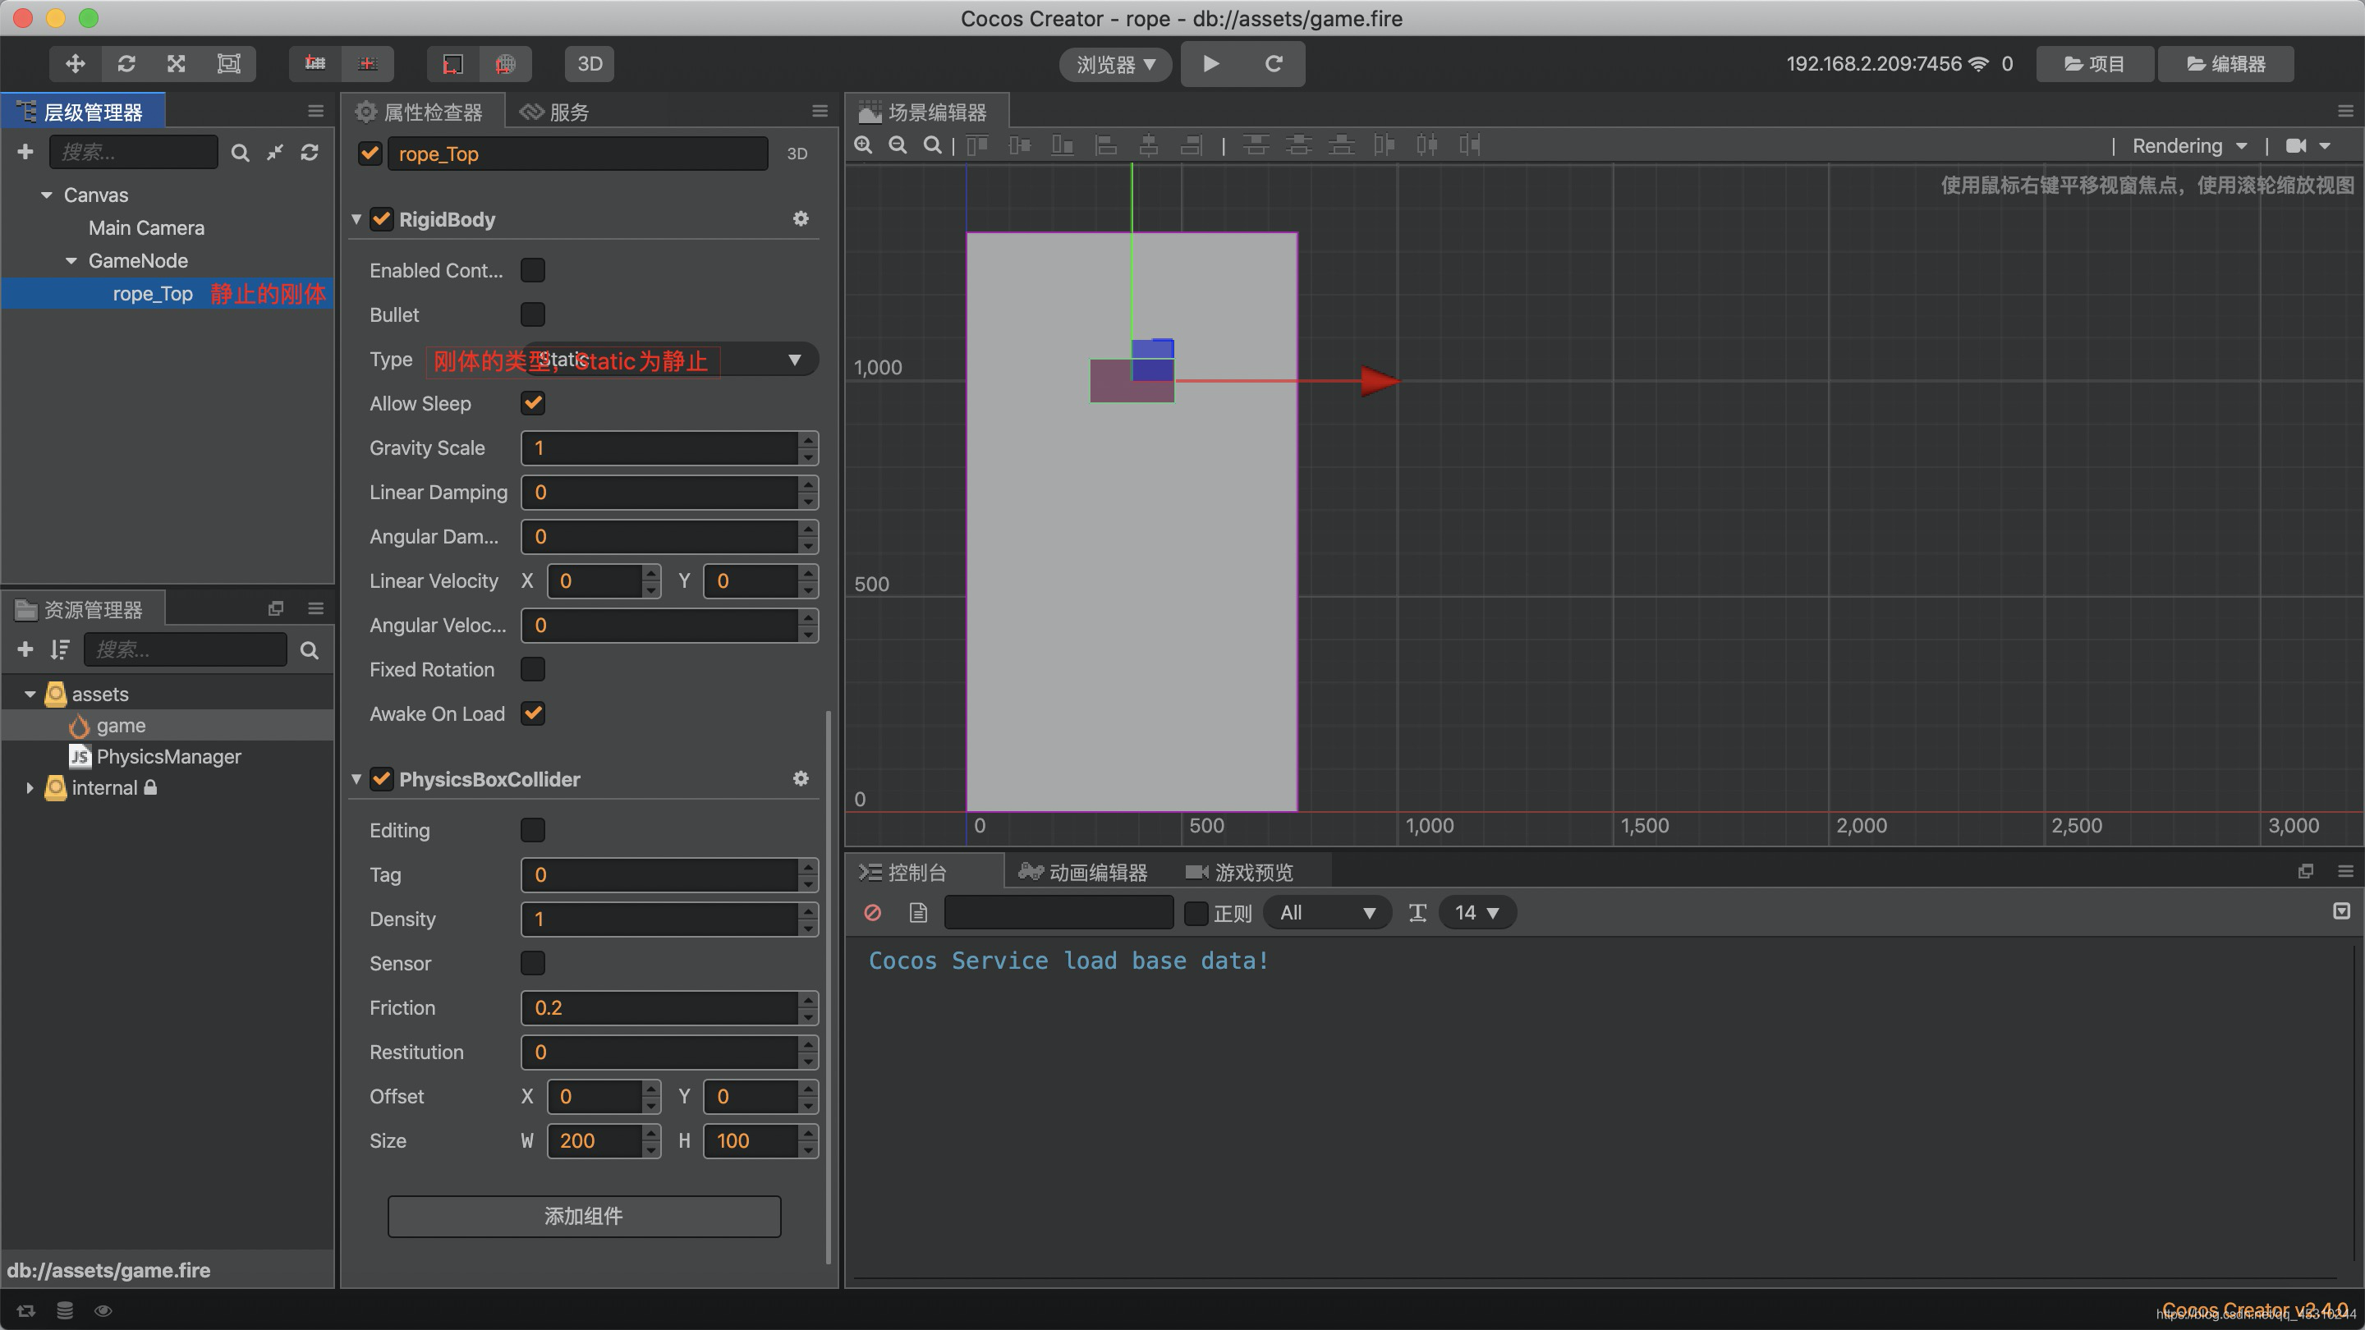Click the 添加组件 button

coord(584,1216)
